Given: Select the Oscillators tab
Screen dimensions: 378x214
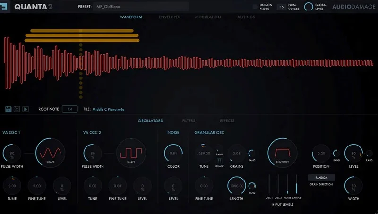Looking at the screenshot, I should coord(150,121).
